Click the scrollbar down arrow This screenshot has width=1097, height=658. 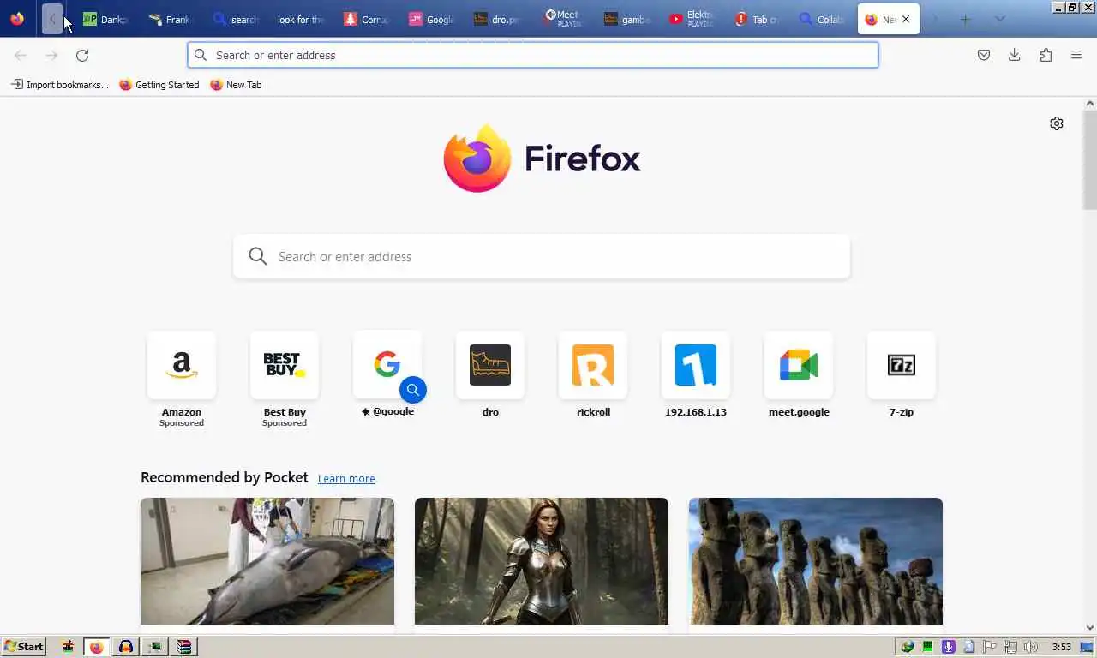click(1090, 628)
